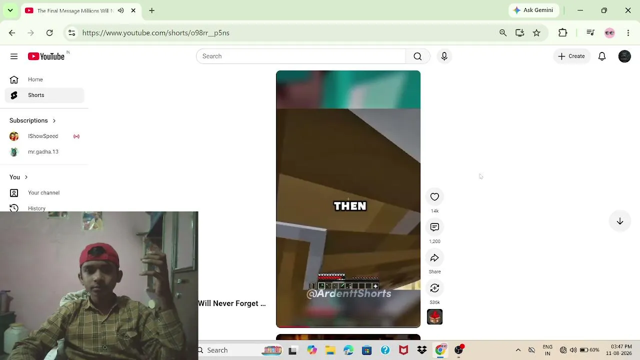
Task: Open the network icon in system tray
Action: click(563, 350)
